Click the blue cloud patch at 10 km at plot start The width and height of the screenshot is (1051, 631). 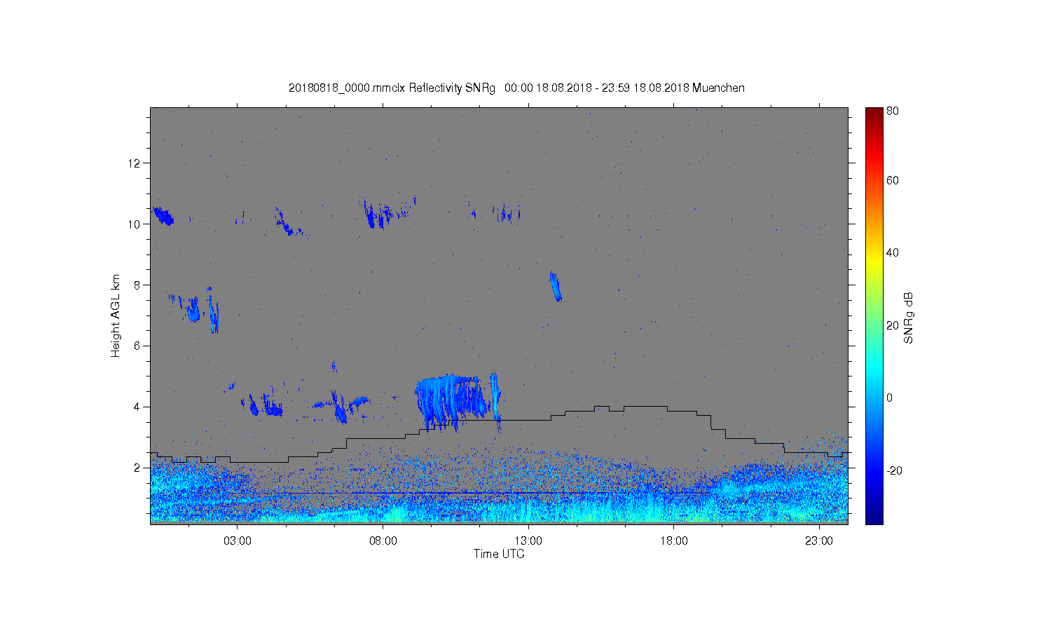point(163,216)
